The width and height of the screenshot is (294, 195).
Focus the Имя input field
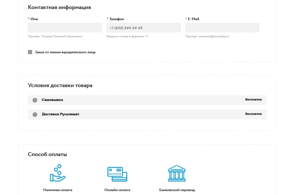pos(65,28)
